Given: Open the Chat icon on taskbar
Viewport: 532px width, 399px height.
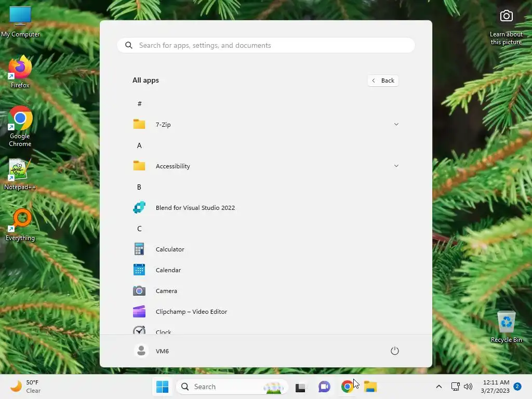Looking at the screenshot, I should 324,387.
